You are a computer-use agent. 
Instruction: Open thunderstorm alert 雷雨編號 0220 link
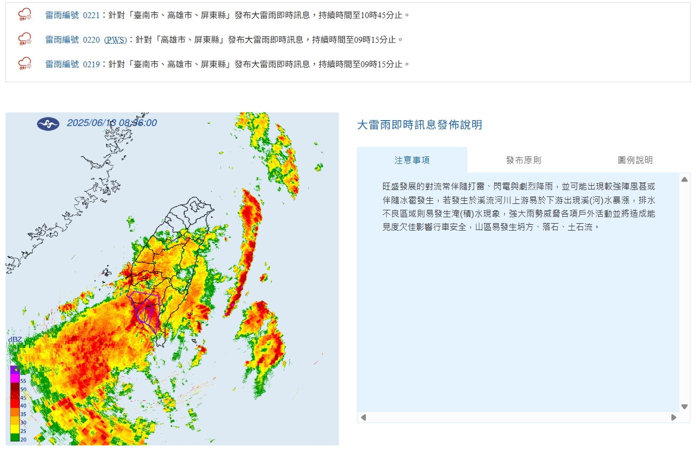72,40
